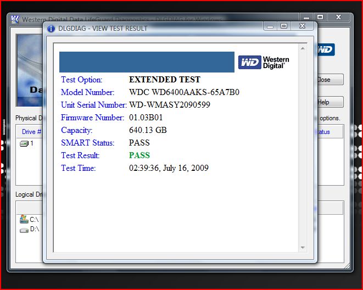This screenshot has width=363, height=290.
Task: Click the Western Digital logo in report
Action: click(264, 62)
